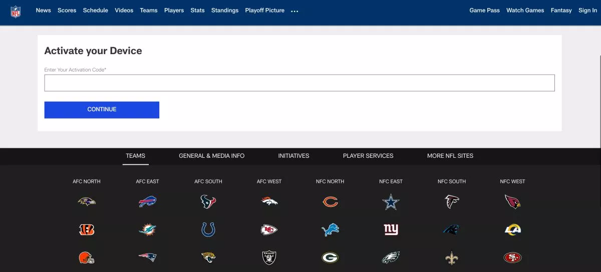601x272 pixels.
Task: Click the NFC South division heading
Action: 452,181
